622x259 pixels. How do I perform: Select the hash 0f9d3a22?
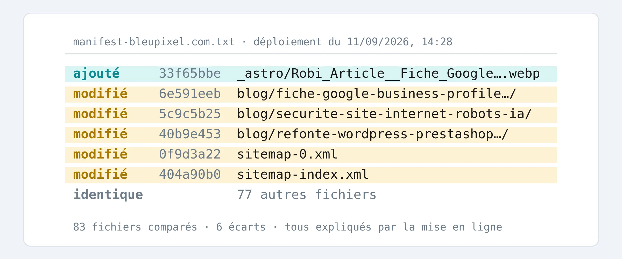tap(190, 154)
